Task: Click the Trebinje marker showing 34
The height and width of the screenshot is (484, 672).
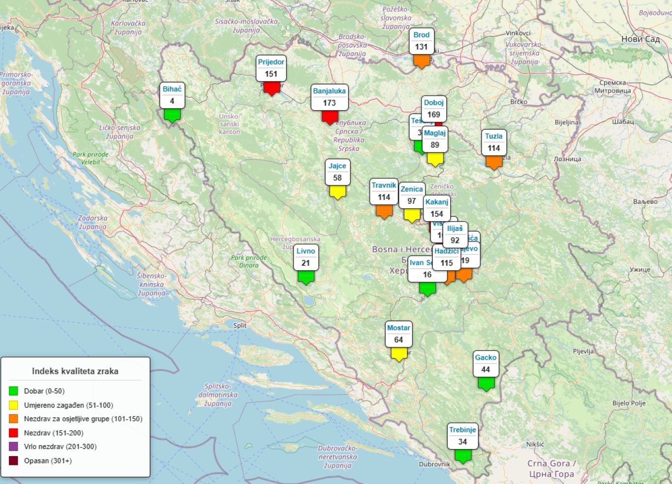Action: point(462,436)
